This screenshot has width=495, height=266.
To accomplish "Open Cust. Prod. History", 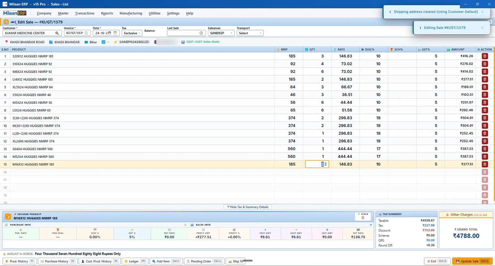I will point(100,261).
